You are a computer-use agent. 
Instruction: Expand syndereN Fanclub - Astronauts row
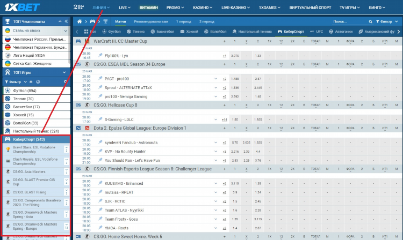pyautogui.click(x=215, y=142)
